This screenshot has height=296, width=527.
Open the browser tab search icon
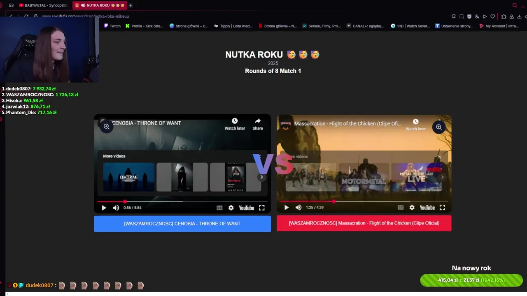(515, 5)
